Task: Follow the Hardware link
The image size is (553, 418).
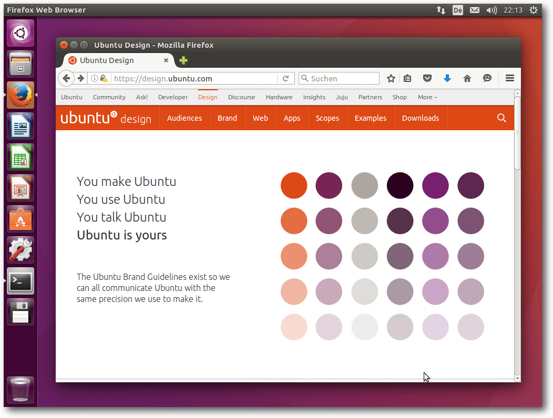Action: point(279,97)
